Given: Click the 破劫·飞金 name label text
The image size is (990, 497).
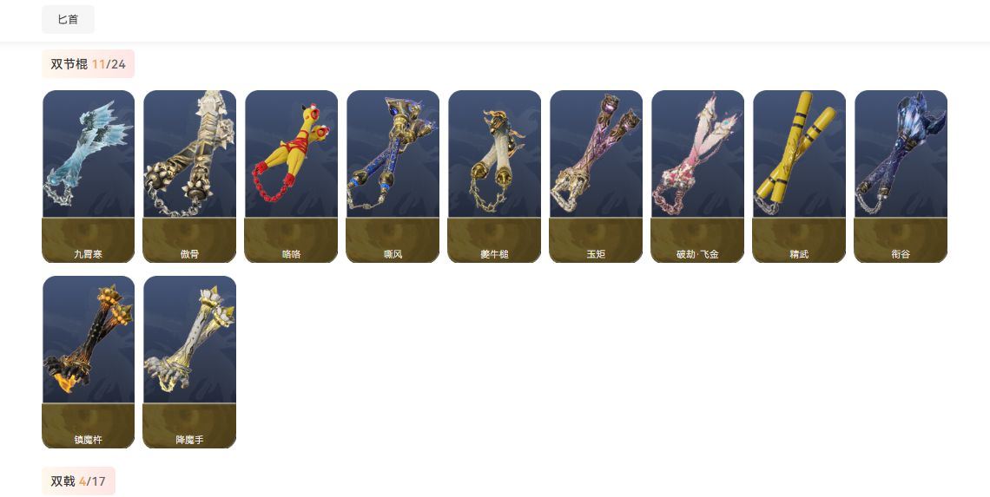Looking at the screenshot, I should pyautogui.click(x=697, y=254).
